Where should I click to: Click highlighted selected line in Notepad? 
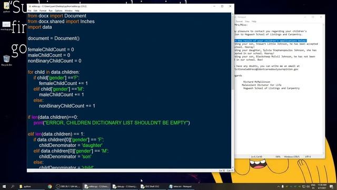pos(271,41)
